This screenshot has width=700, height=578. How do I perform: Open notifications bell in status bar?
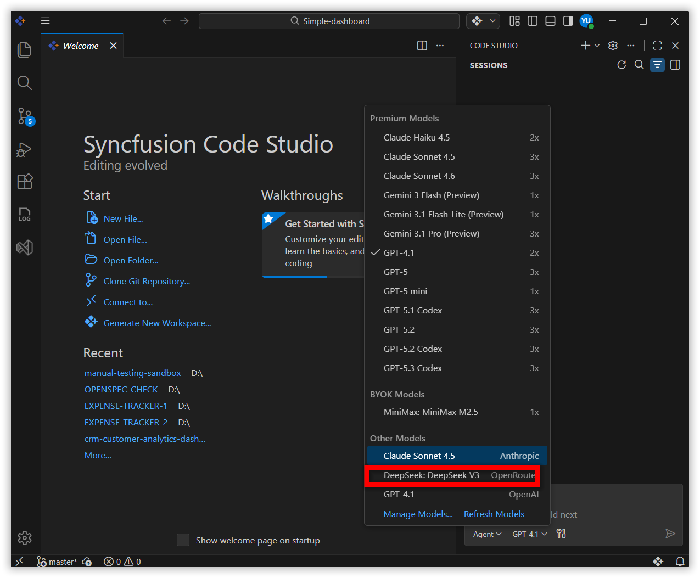[x=680, y=562]
